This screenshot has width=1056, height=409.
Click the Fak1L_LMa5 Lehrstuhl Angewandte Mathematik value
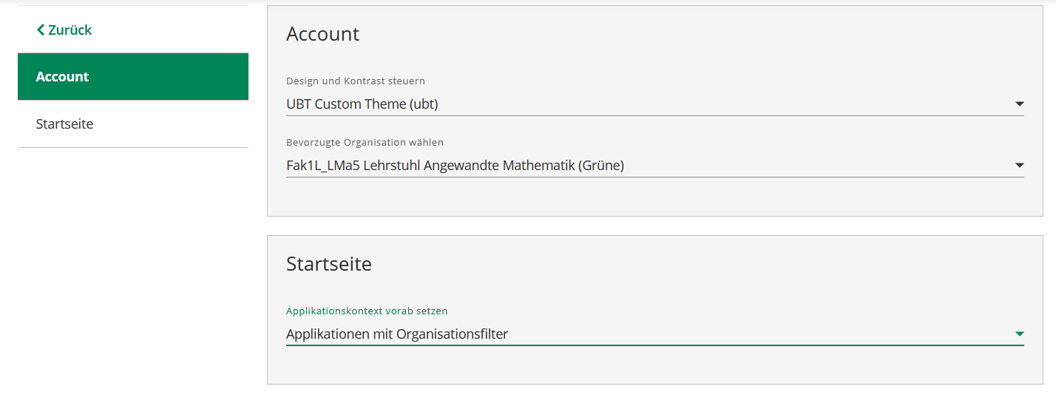coord(455,166)
